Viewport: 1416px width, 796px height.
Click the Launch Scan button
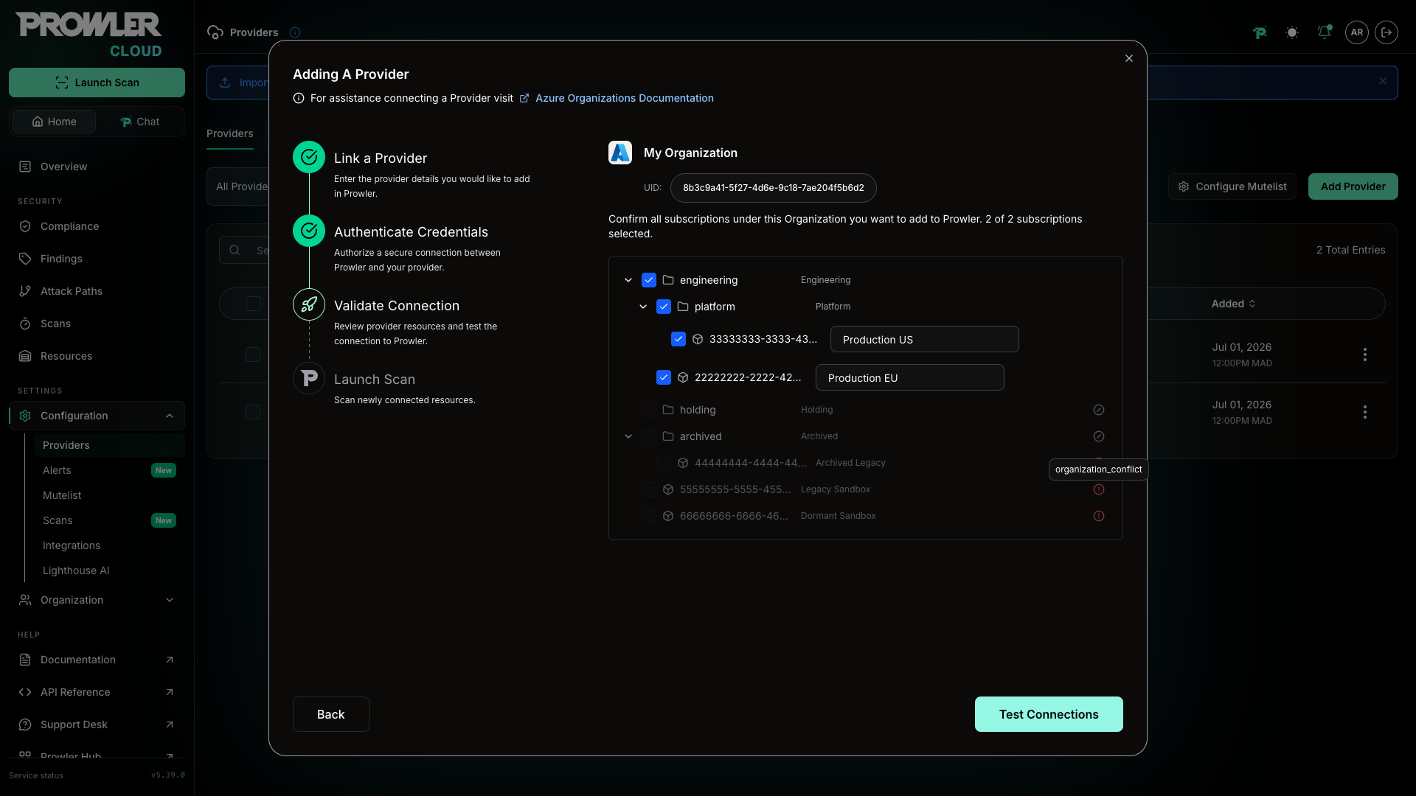[97, 83]
